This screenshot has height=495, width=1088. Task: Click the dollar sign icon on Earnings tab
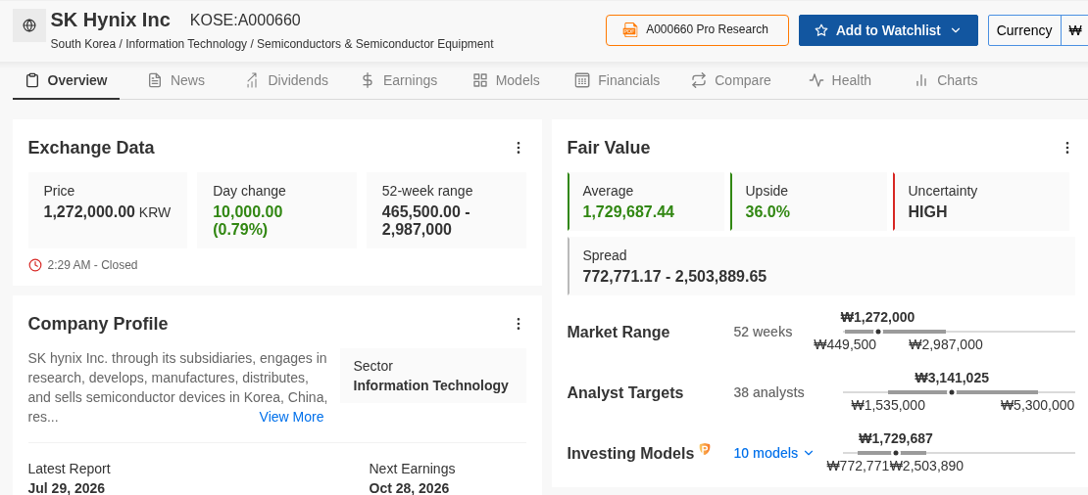pyautogui.click(x=368, y=80)
